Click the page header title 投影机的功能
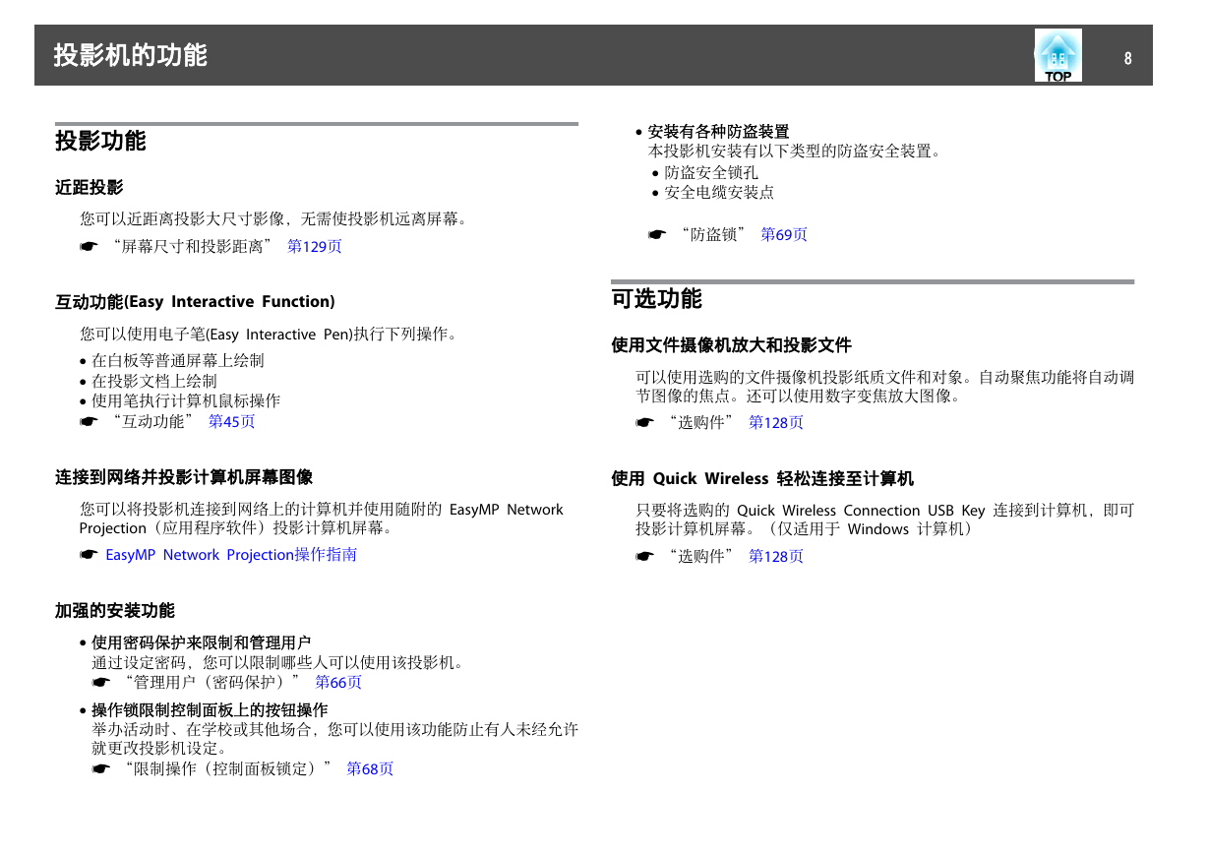The height and width of the screenshot is (855, 1208). tap(131, 55)
